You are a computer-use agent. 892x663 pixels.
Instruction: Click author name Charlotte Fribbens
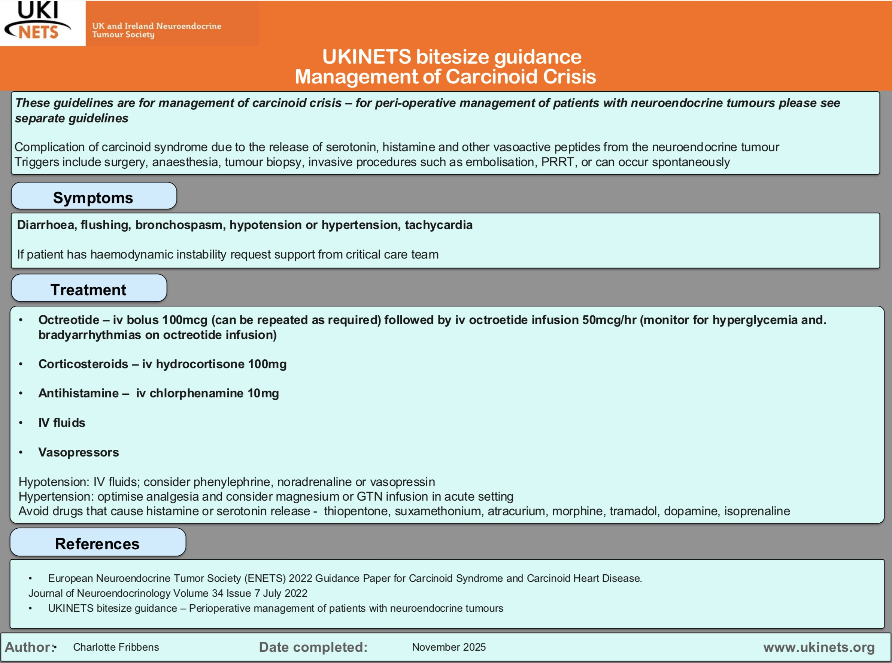pos(116,647)
